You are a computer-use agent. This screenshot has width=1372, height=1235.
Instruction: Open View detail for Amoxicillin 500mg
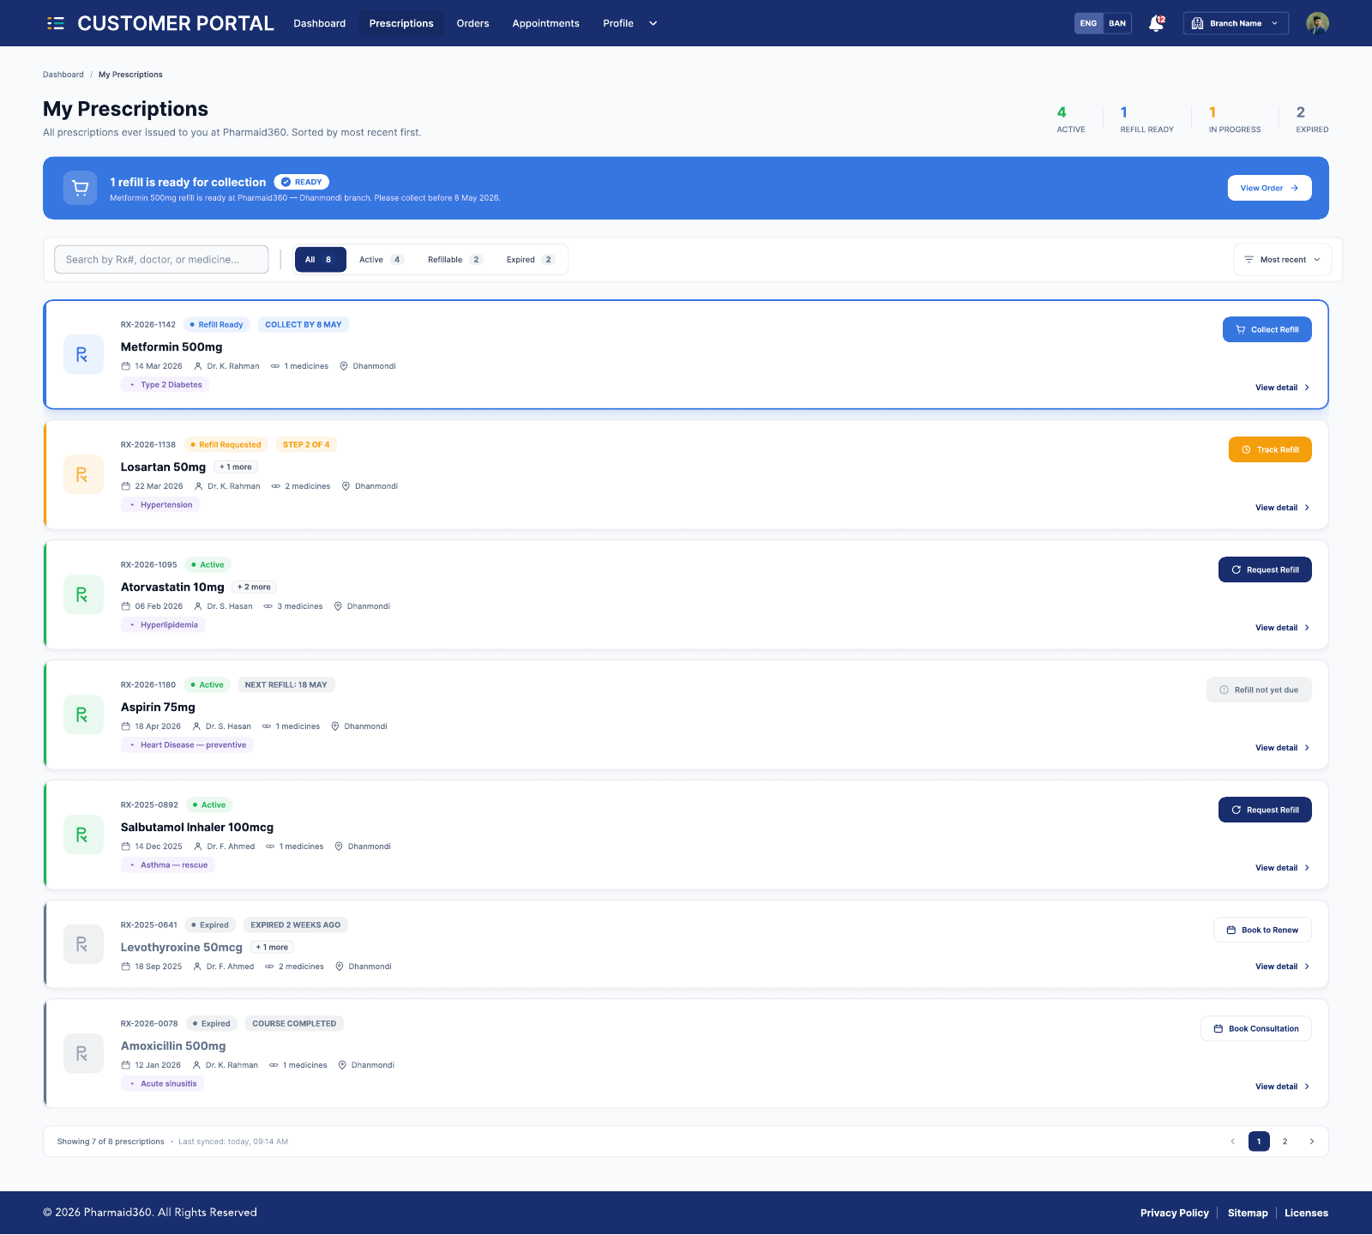[x=1282, y=1087]
